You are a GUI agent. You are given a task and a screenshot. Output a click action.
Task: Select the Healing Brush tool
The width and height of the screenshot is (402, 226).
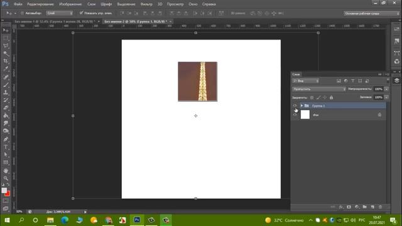6,77
